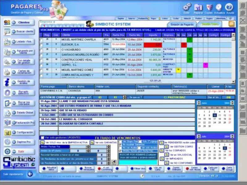Click first stepper in Ambito Fechas Fra row

tap(88, 147)
